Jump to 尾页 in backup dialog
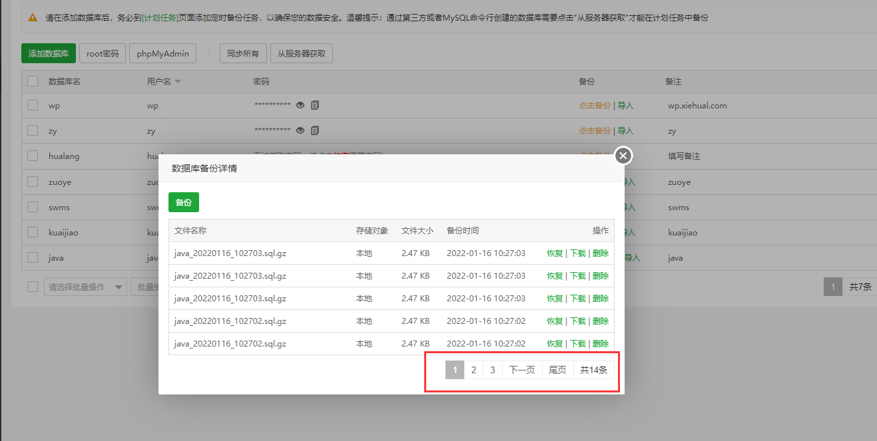This screenshot has height=441, width=877. tap(557, 370)
